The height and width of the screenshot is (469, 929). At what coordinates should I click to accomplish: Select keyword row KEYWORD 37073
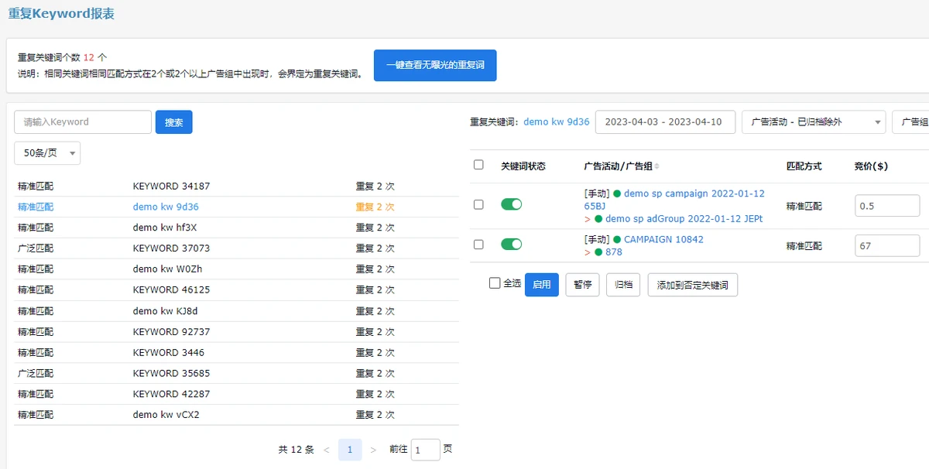[x=171, y=248]
